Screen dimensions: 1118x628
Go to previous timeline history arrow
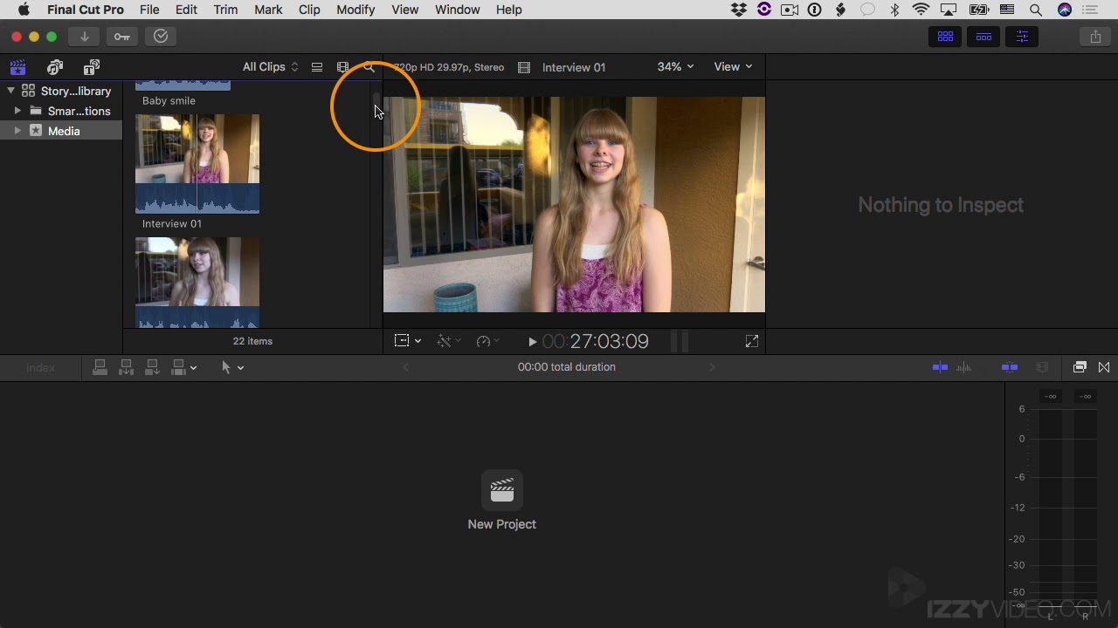pos(405,367)
